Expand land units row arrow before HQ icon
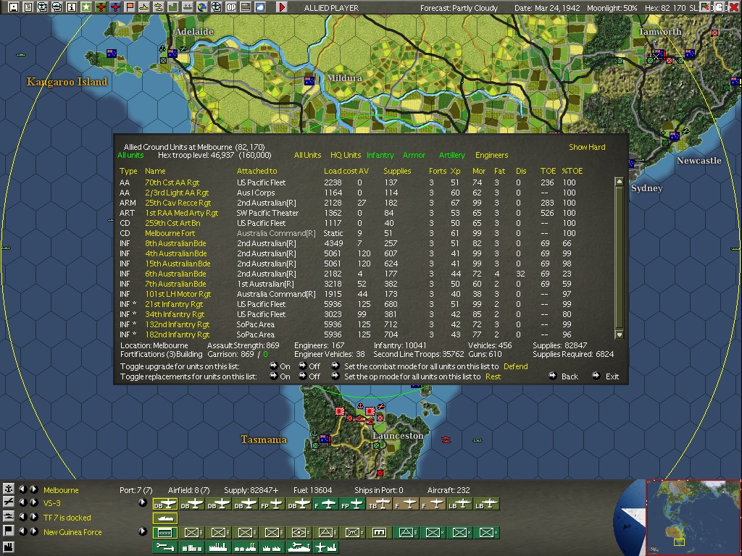The image size is (742, 556). point(143,531)
